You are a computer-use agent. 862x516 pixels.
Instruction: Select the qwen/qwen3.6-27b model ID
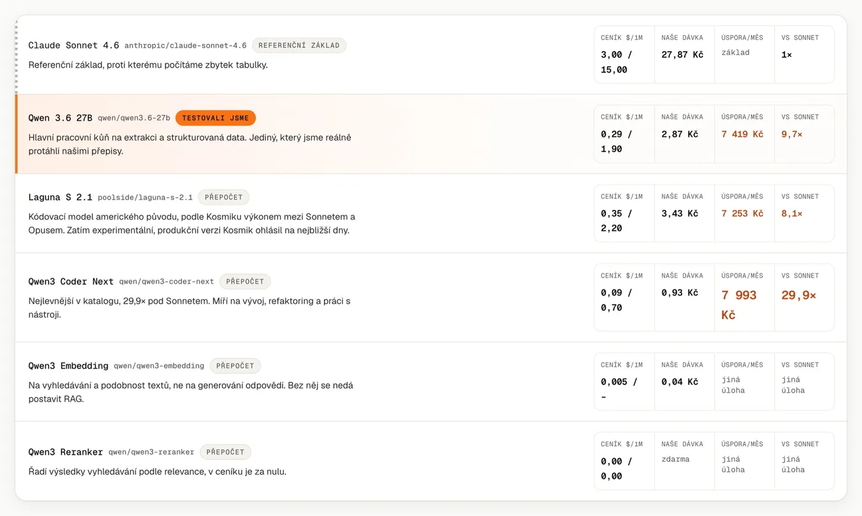coord(134,118)
